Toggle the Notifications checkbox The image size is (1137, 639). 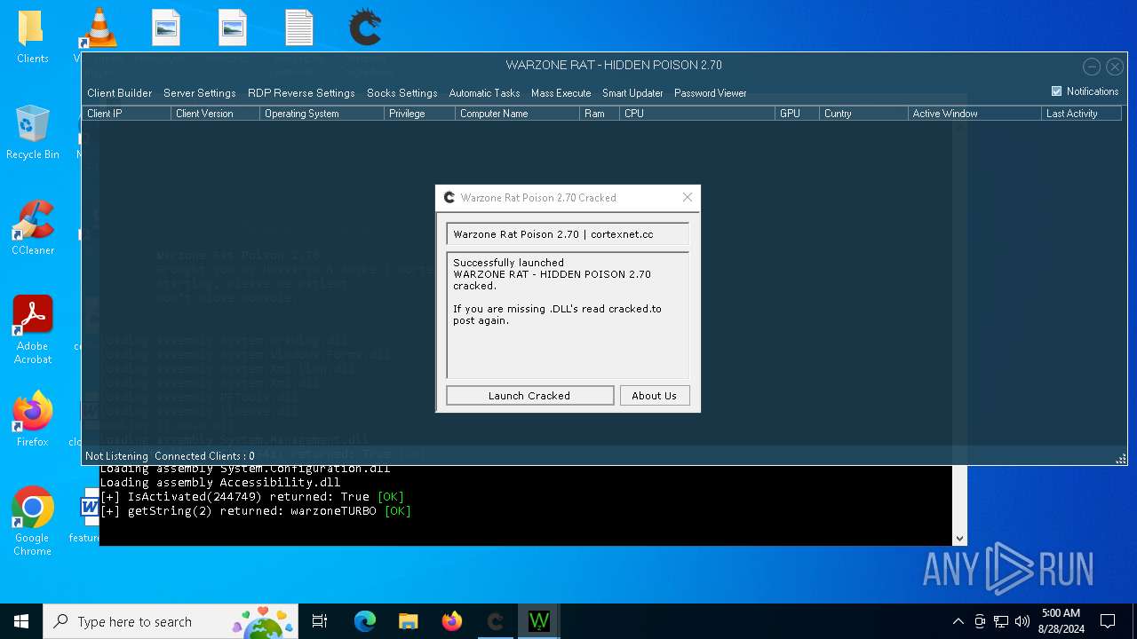(x=1056, y=91)
